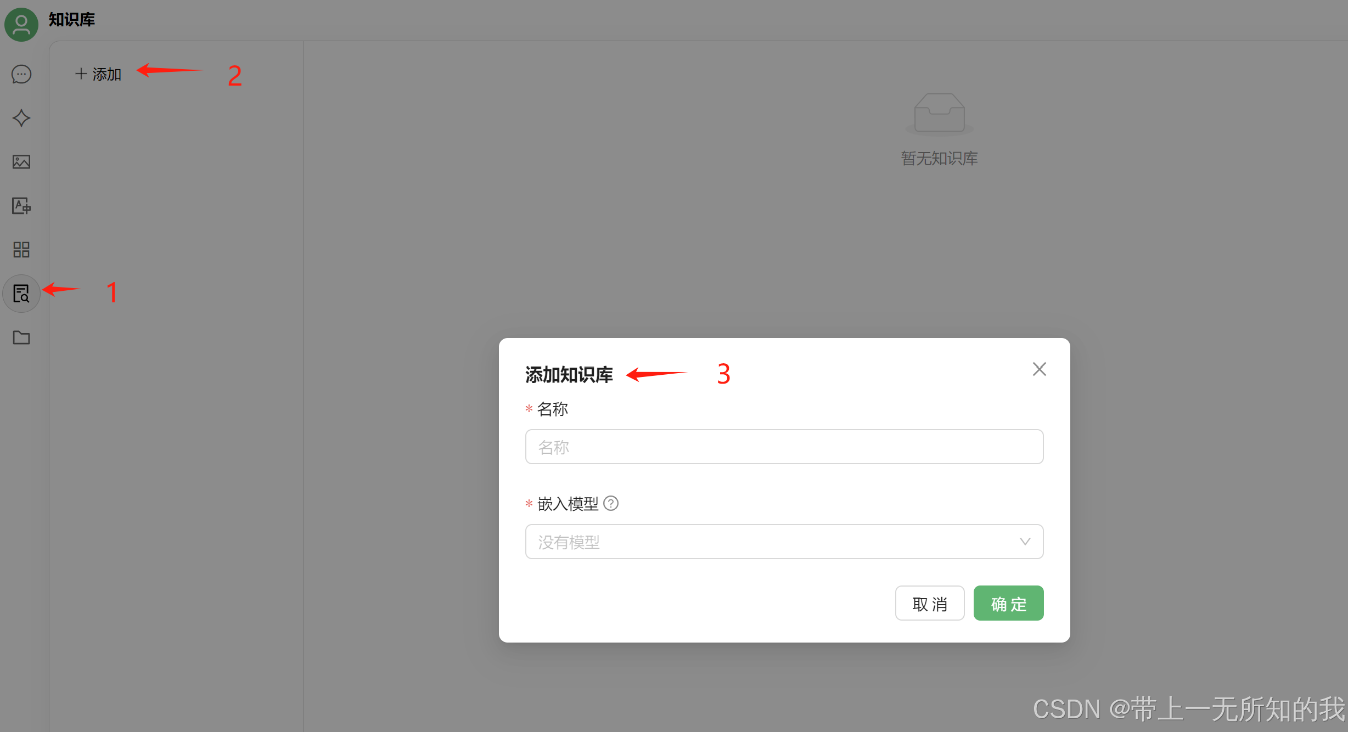Click the 嵌入模型 field label
This screenshot has width=1348, height=732.
tap(568, 503)
